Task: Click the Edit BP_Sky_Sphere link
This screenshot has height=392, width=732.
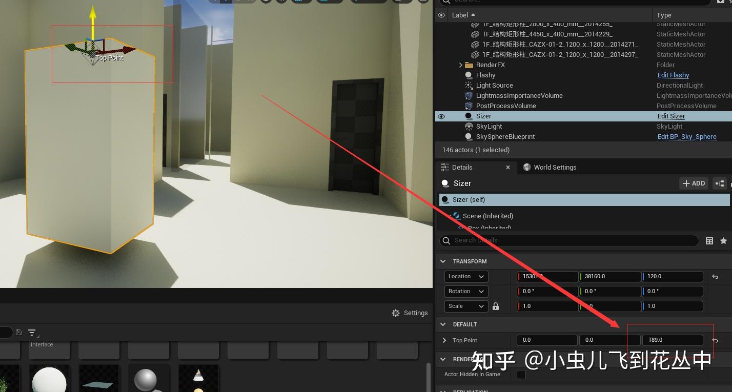Action: click(687, 136)
